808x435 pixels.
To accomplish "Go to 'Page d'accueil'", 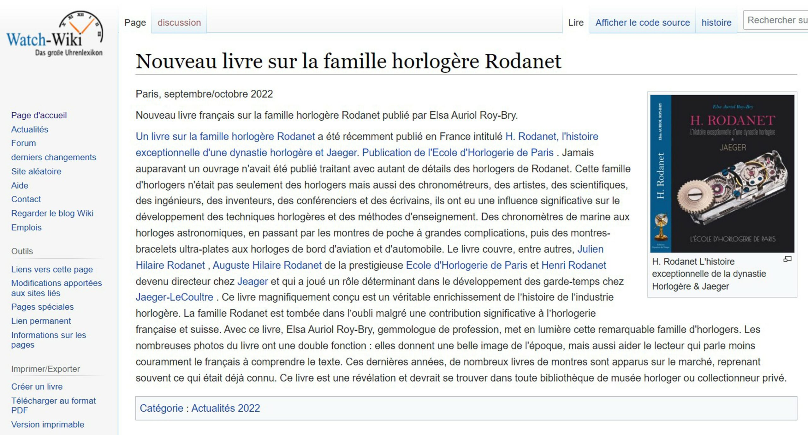I will click(39, 115).
